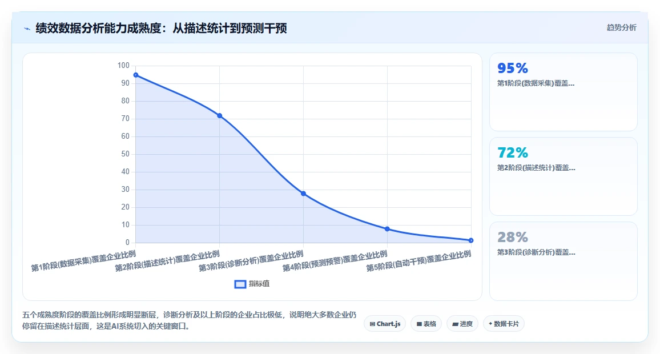Open the 28% 第3阶段 data card
Screen dimensions: 660x354
pyautogui.click(x=563, y=261)
